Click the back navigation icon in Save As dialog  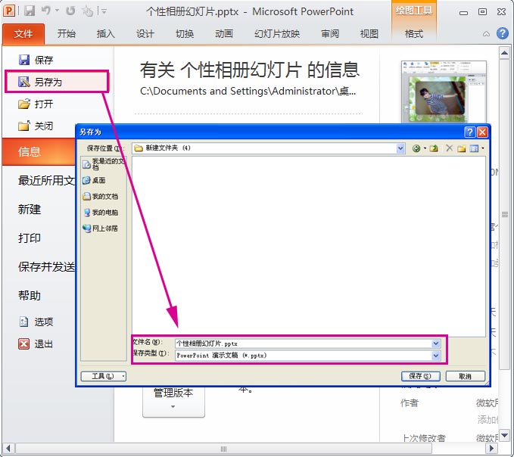click(x=416, y=149)
